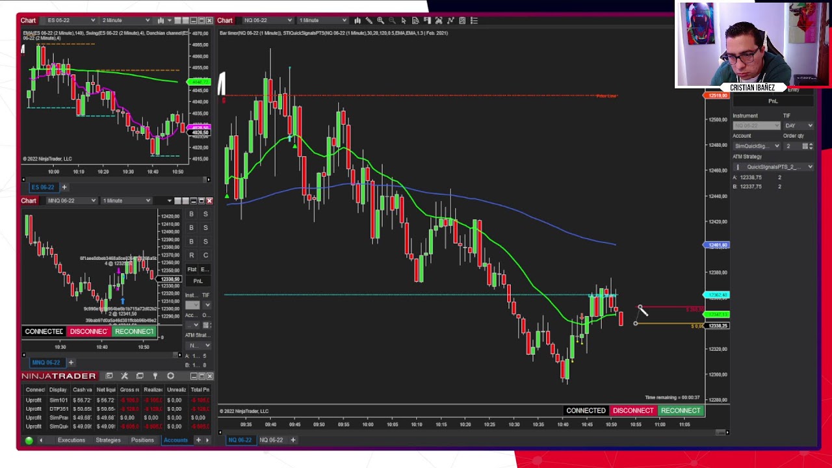This screenshot has height=468, width=832.
Task: Open 1 Minute interval dropdown on MNQ chart
Action: pos(125,200)
